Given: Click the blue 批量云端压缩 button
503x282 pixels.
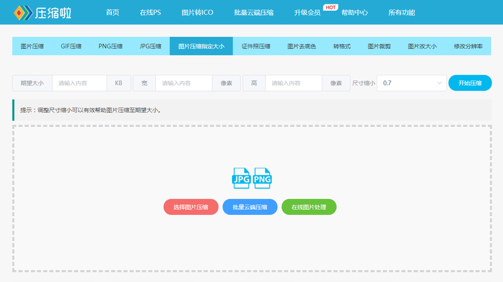Looking at the screenshot, I should coord(250,207).
